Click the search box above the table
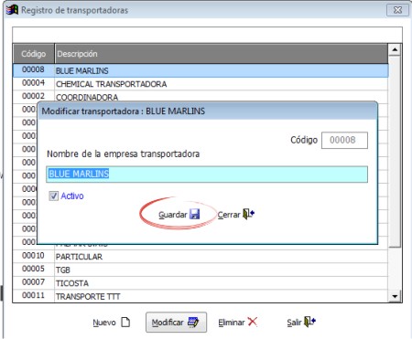This screenshot has width=412, height=339. 207,35
